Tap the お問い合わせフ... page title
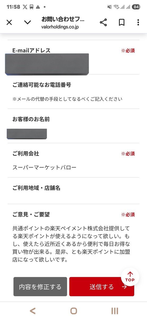This screenshot has width=147, height=320. [x=63, y=19]
